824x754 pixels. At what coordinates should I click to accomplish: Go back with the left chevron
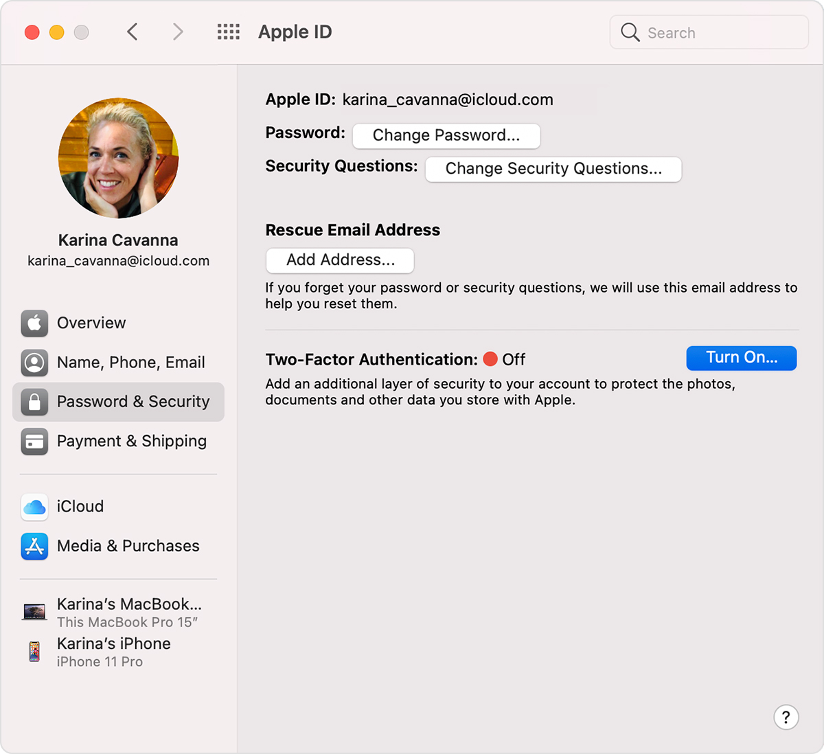tap(133, 32)
